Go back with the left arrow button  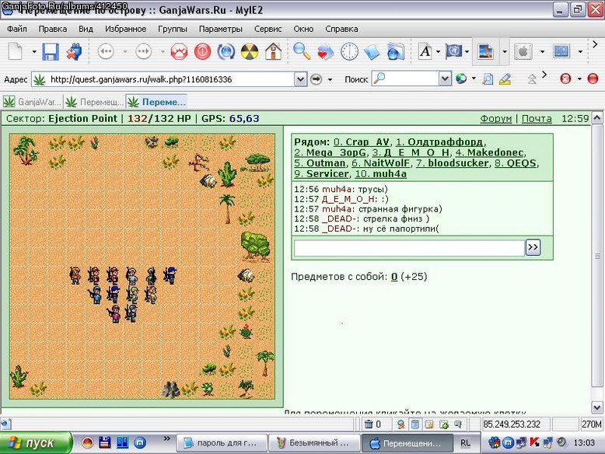coord(106,51)
